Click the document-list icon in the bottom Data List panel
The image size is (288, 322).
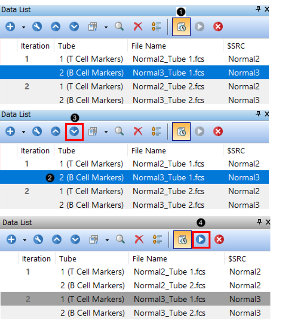94,239
